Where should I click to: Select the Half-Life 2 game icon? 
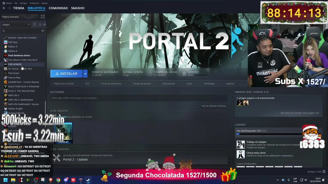(x=6, y=95)
